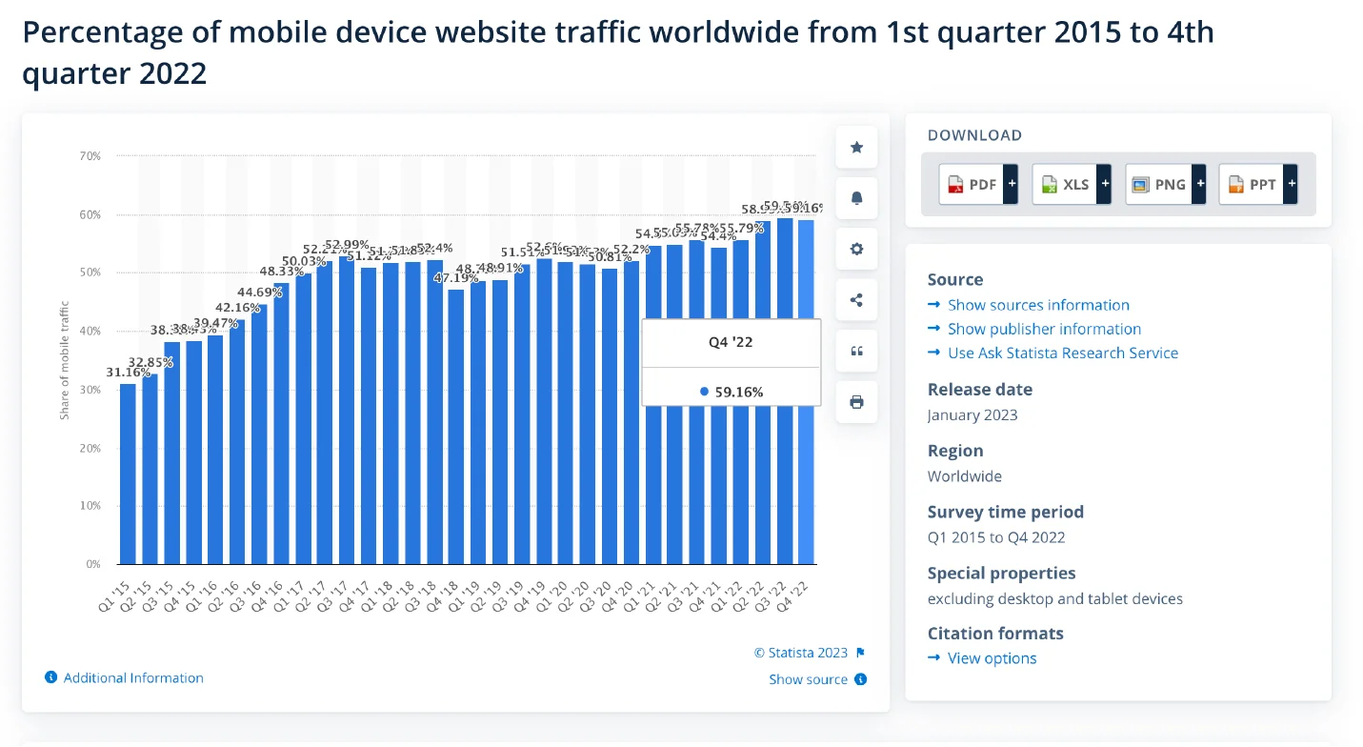Download the chart as PNG

pos(1158,184)
